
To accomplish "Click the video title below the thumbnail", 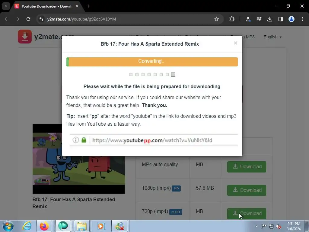I will [x=74, y=203].
